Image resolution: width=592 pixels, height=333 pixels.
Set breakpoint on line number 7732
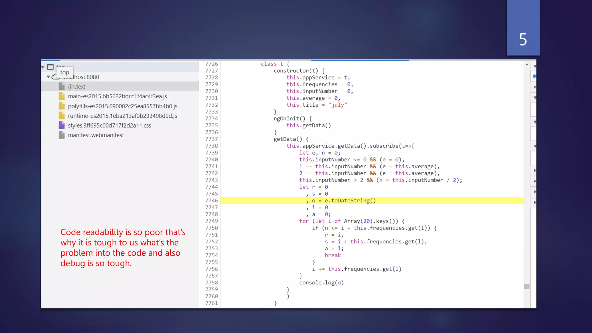tap(211, 105)
